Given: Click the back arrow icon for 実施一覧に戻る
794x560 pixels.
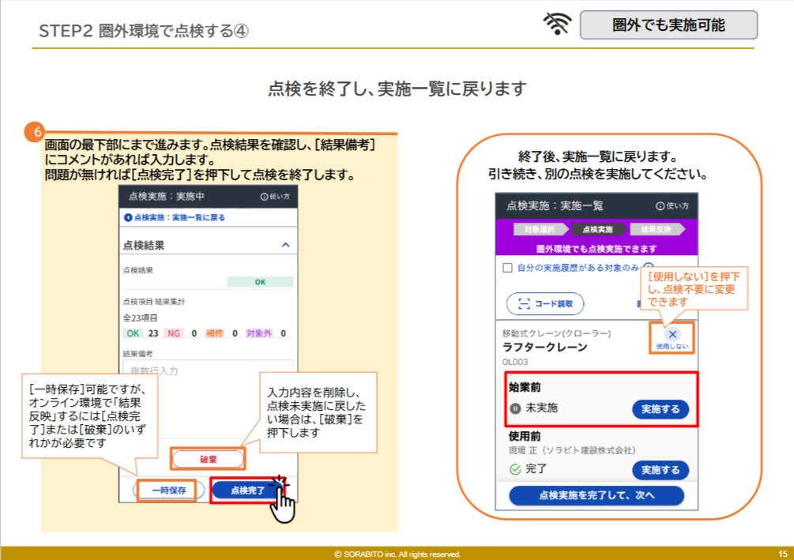Looking at the screenshot, I should pos(128,217).
